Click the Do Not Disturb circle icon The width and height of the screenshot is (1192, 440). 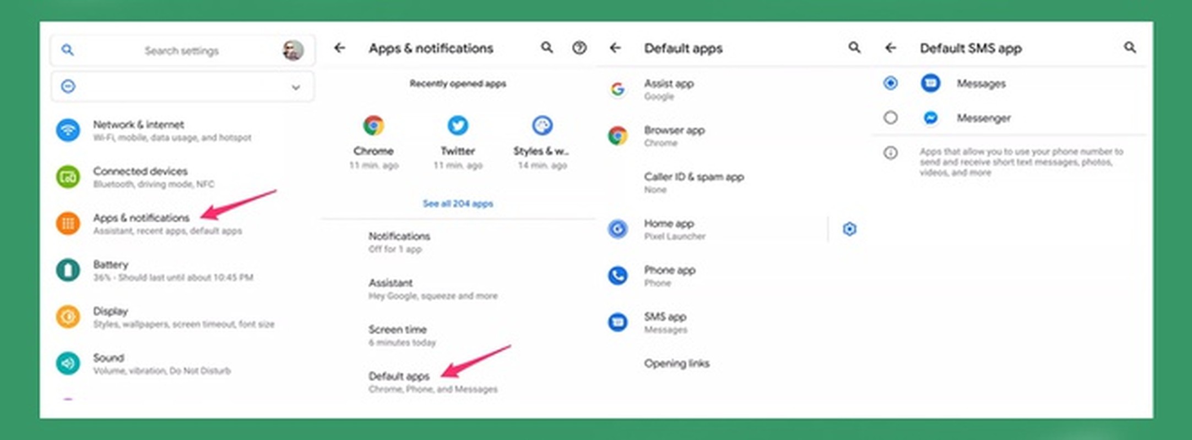[x=68, y=86]
